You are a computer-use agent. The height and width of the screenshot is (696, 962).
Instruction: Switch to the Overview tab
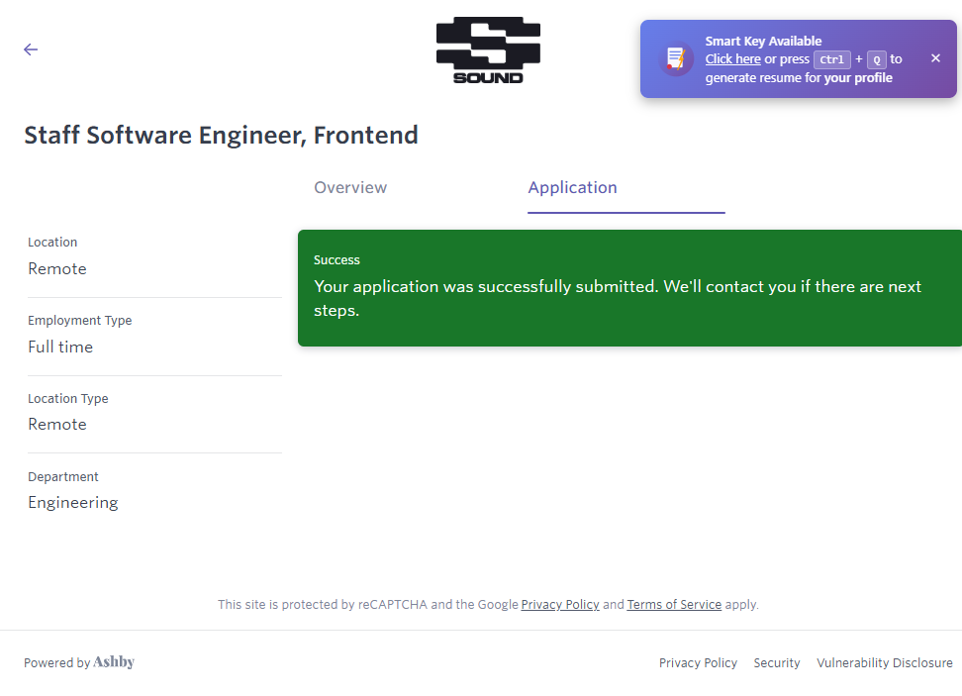pos(350,188)
